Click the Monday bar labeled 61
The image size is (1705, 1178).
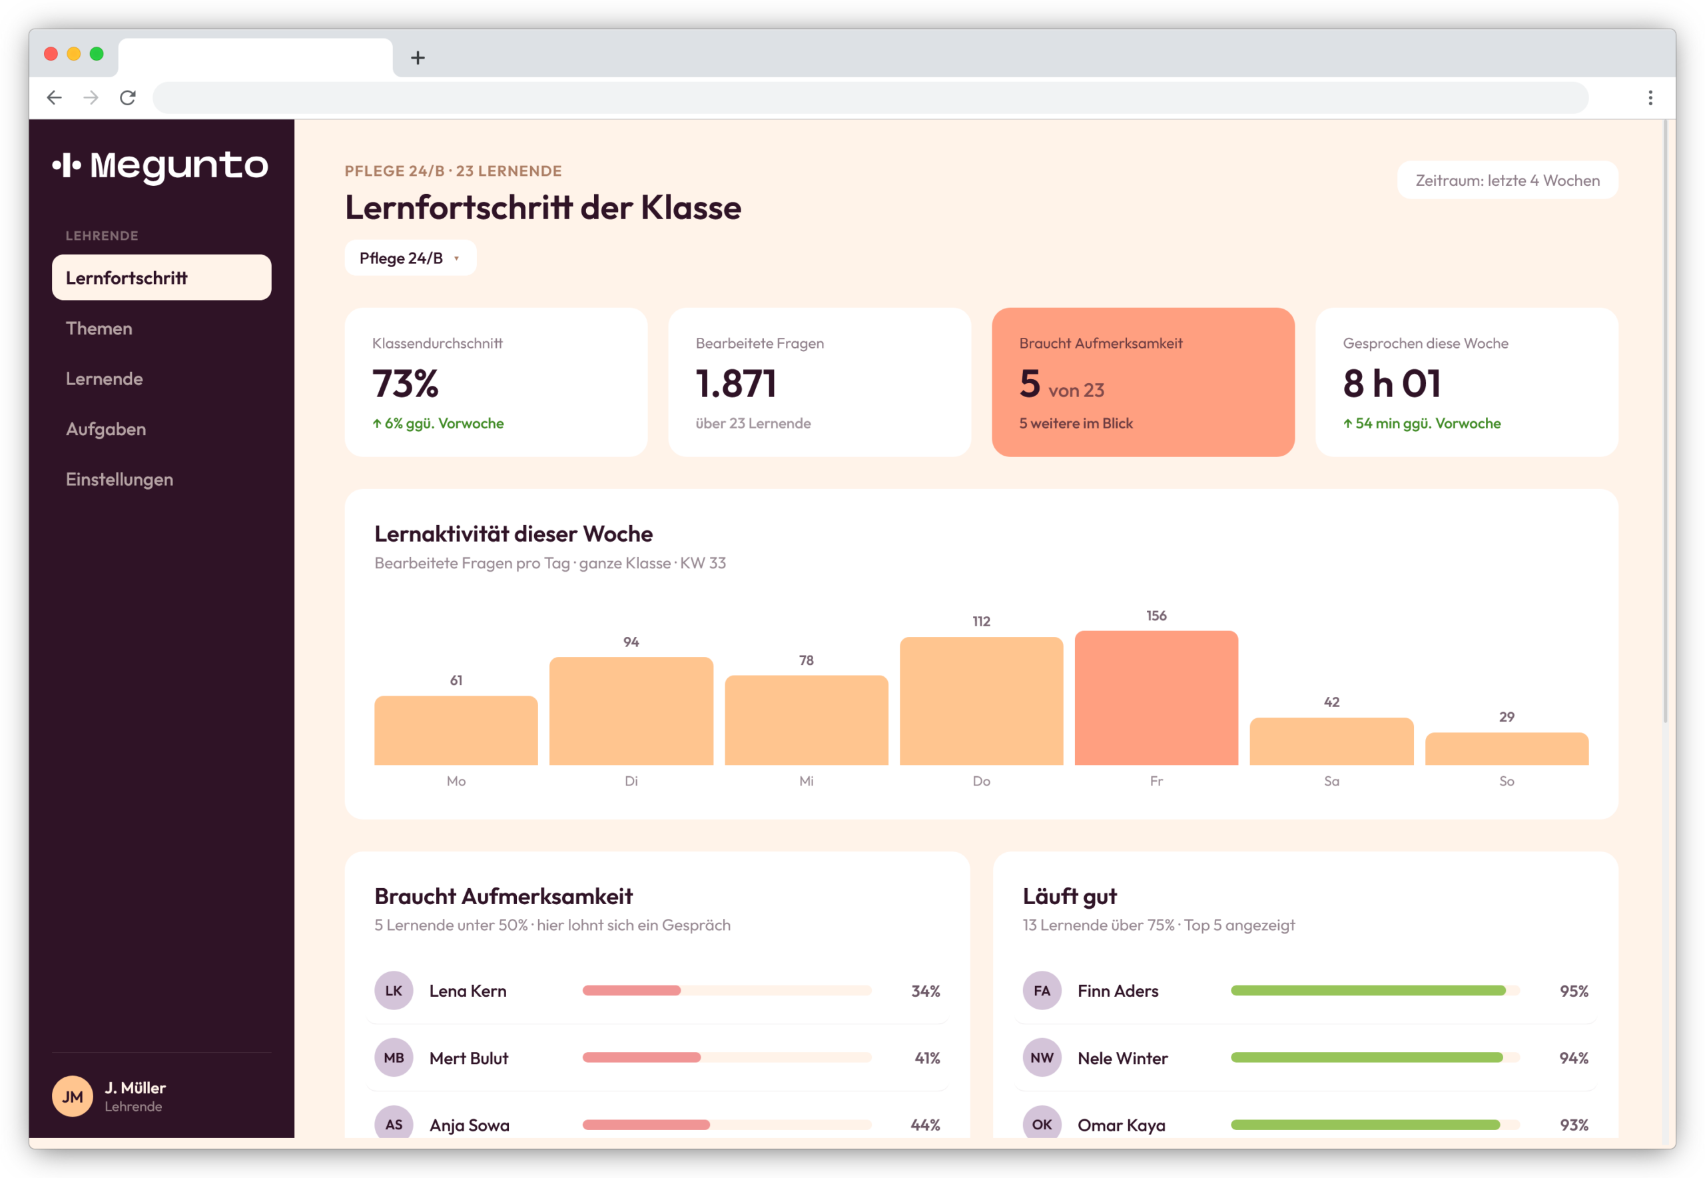coord(456,730)
